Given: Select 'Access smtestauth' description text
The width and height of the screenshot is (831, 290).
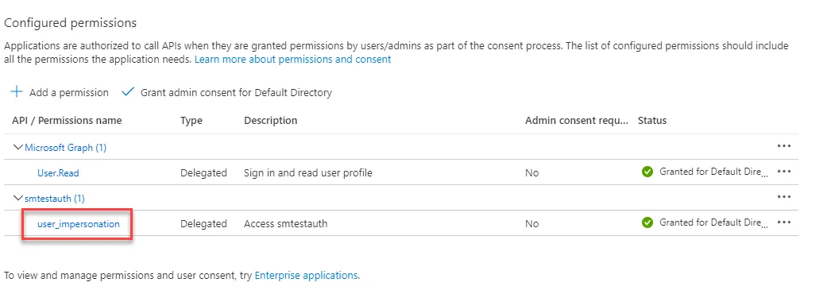Looking at the screenshot, I should (286, 224).
